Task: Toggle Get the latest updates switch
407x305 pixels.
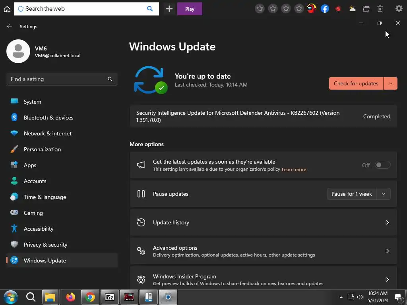Action: (382, 165)
